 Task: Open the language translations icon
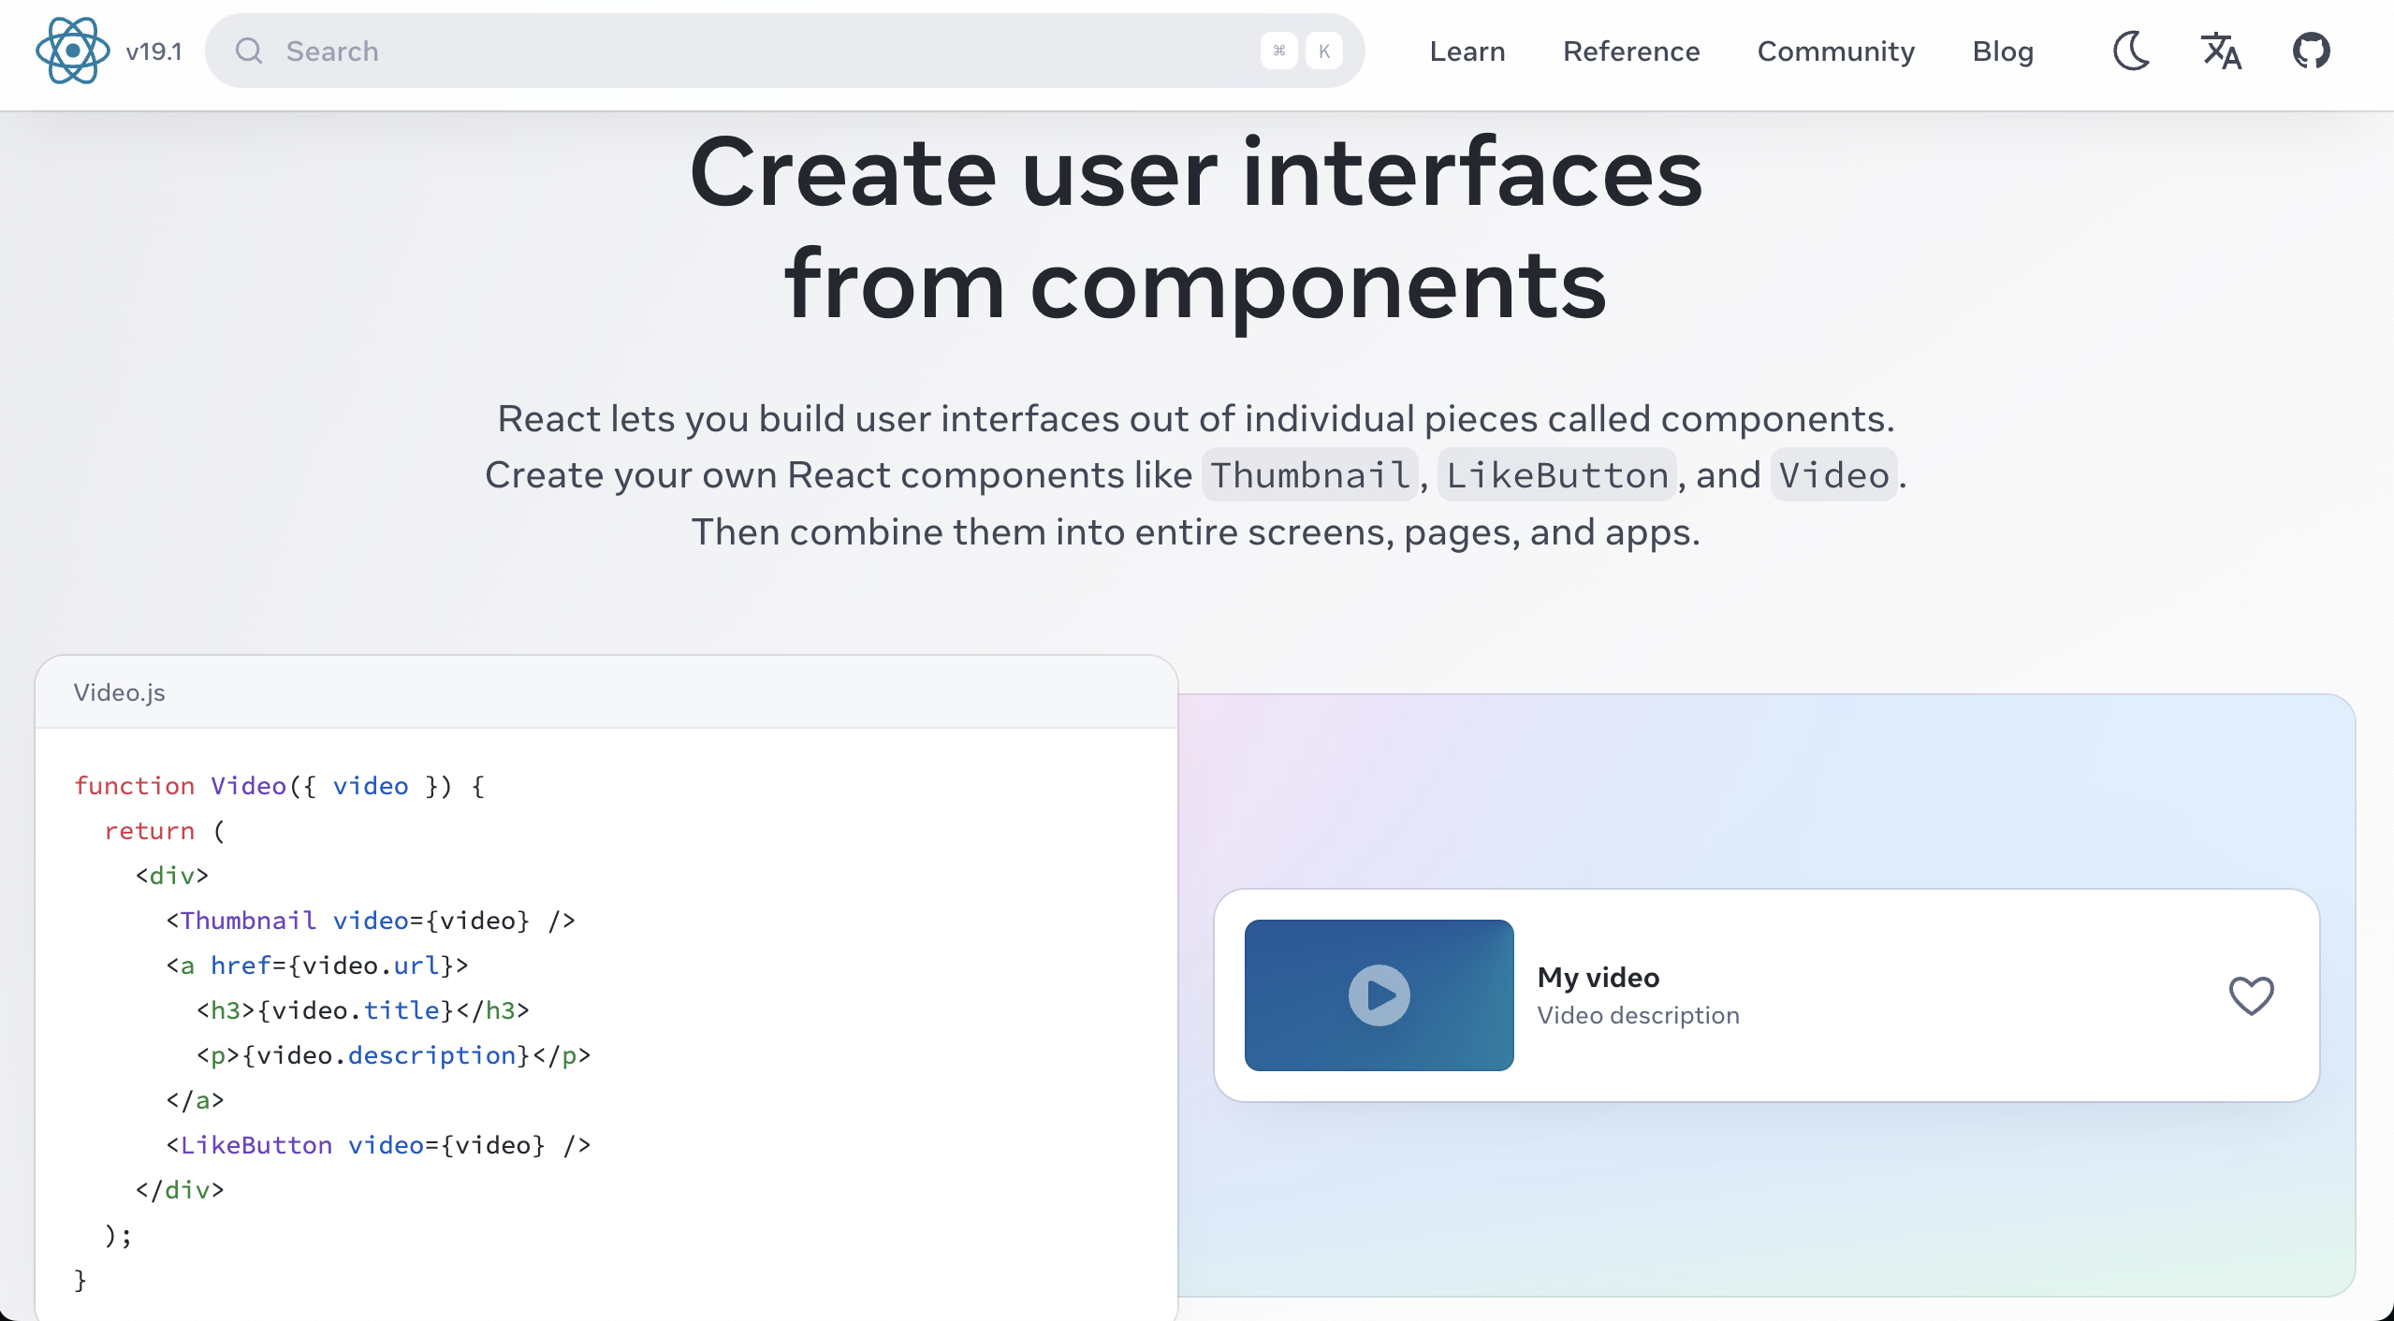[2221, 51]
